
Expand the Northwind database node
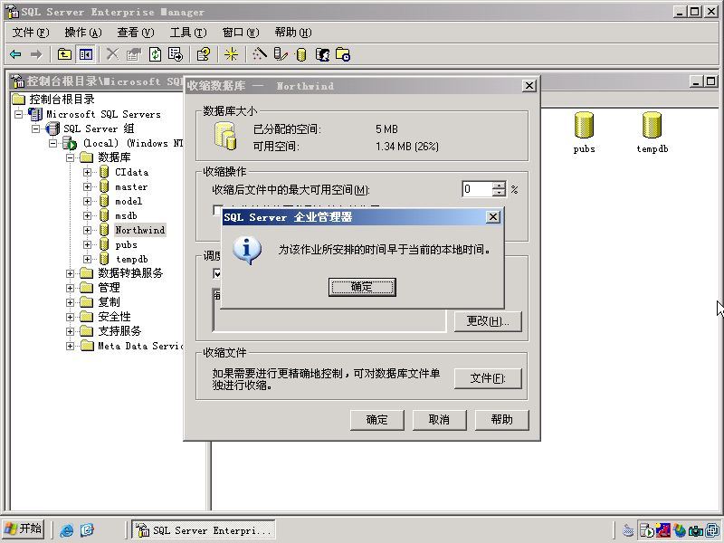coord(87,230)
